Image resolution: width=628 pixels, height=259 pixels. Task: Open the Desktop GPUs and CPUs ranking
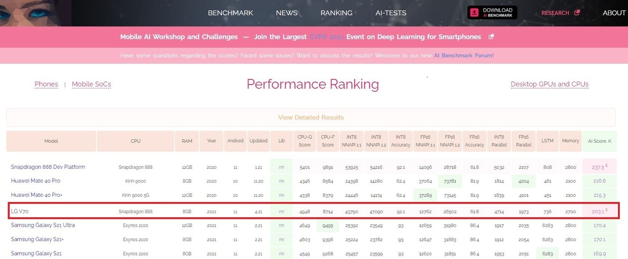pos(549,84)
